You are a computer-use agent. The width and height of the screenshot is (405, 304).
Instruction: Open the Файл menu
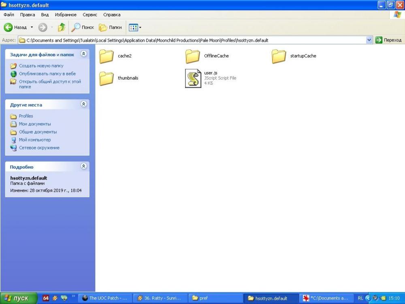(x=9, y=15)
